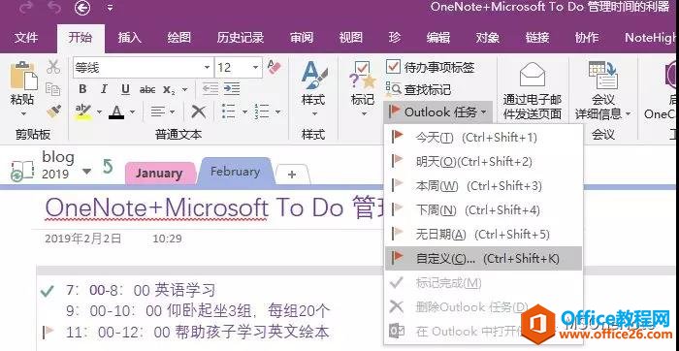Select 自定义 (Ctrl+Shift+K) custom flag option
Viewport: 679px width, 351px height.
click(483, 258)
